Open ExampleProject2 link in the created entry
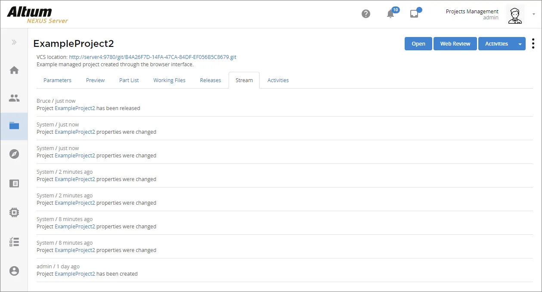Screen dimensions: 542x292 click(x=75, y=274)
